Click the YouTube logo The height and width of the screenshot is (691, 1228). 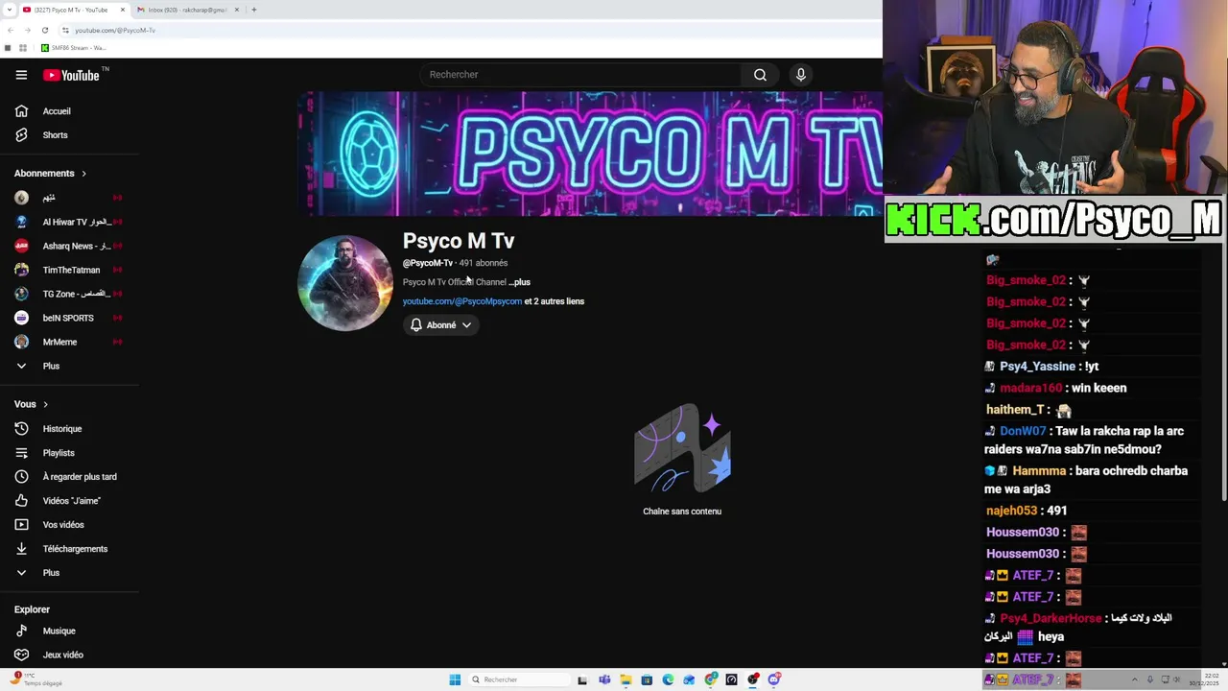point(72,75)
